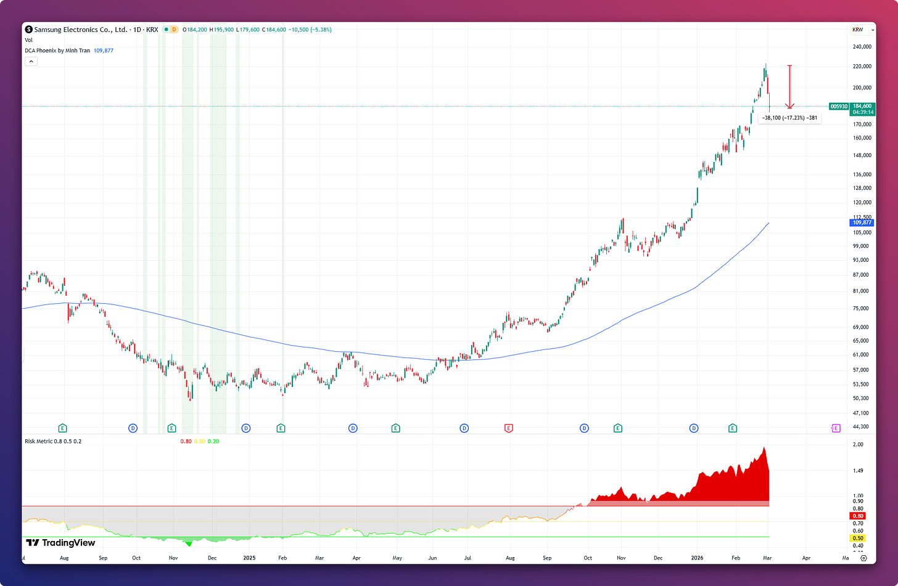Click the −10,500 (−5.38%) change value
The width and height of the screenshot is (898, 586).
click(x=310, y=30)
